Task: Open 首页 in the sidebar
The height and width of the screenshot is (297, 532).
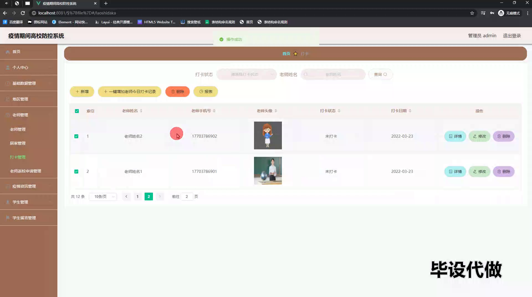Action: coord(29,52)
